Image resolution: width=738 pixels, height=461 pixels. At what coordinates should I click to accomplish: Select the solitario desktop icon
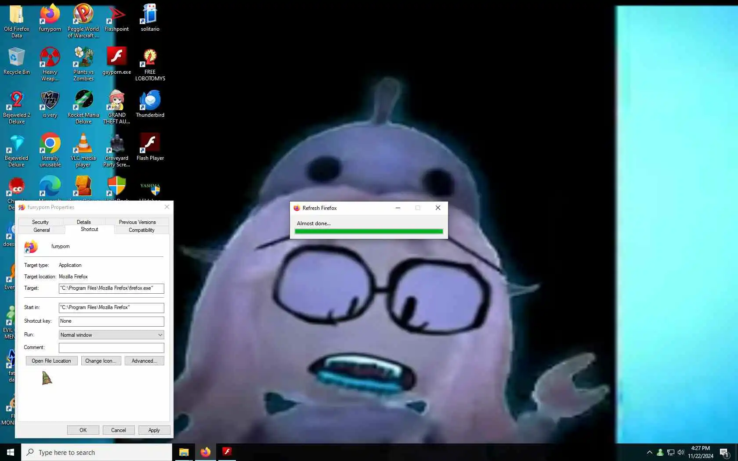(150, 14)
